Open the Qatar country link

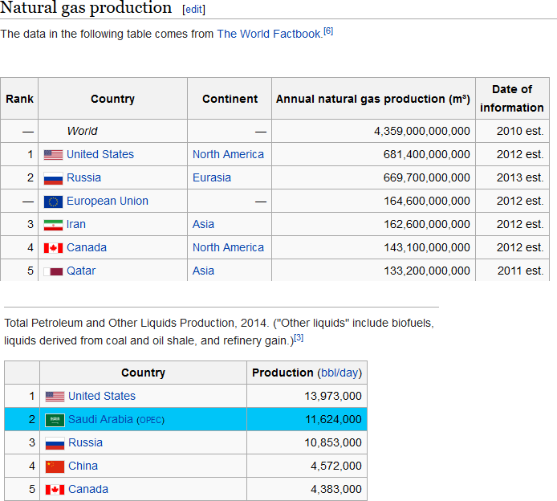tap(81, 271)
